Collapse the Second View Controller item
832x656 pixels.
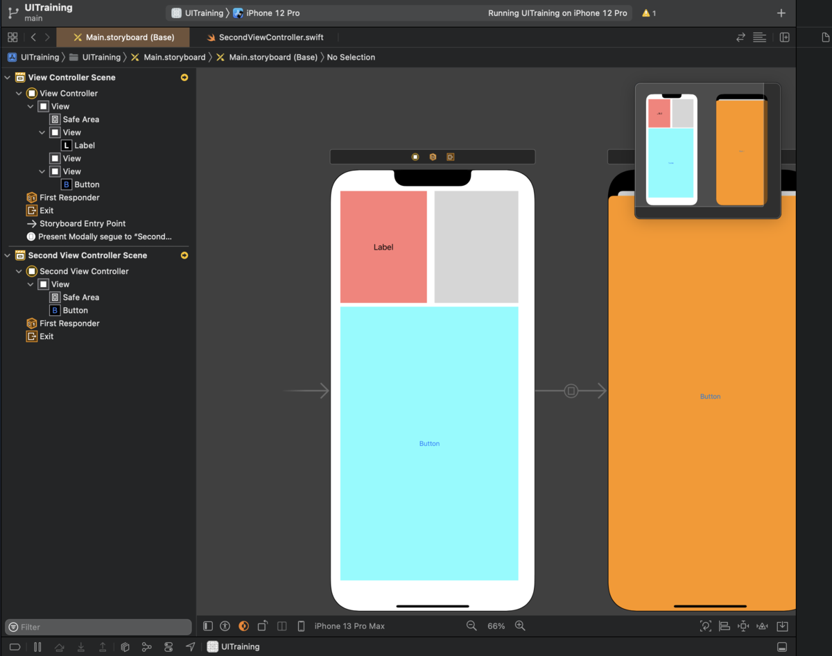[19, 271]
